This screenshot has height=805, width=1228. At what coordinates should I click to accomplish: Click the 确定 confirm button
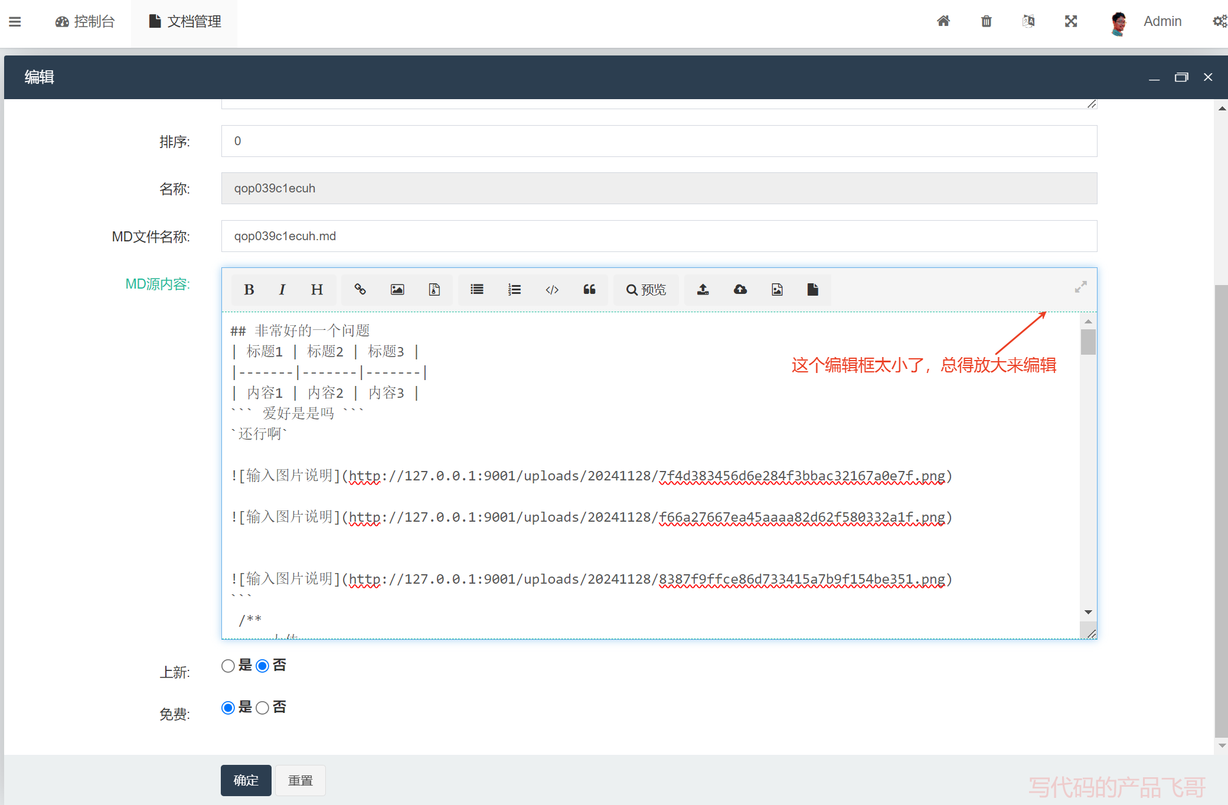[x=246, y=780]
